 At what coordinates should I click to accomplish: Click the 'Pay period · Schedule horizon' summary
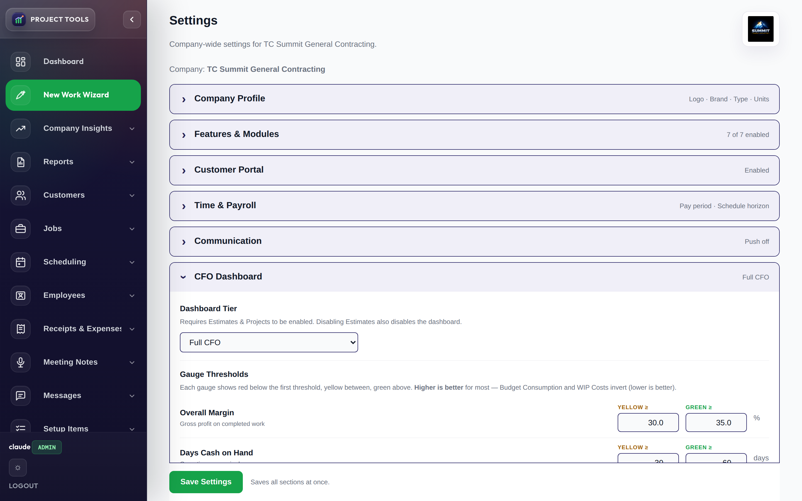[x=724, y=206]
